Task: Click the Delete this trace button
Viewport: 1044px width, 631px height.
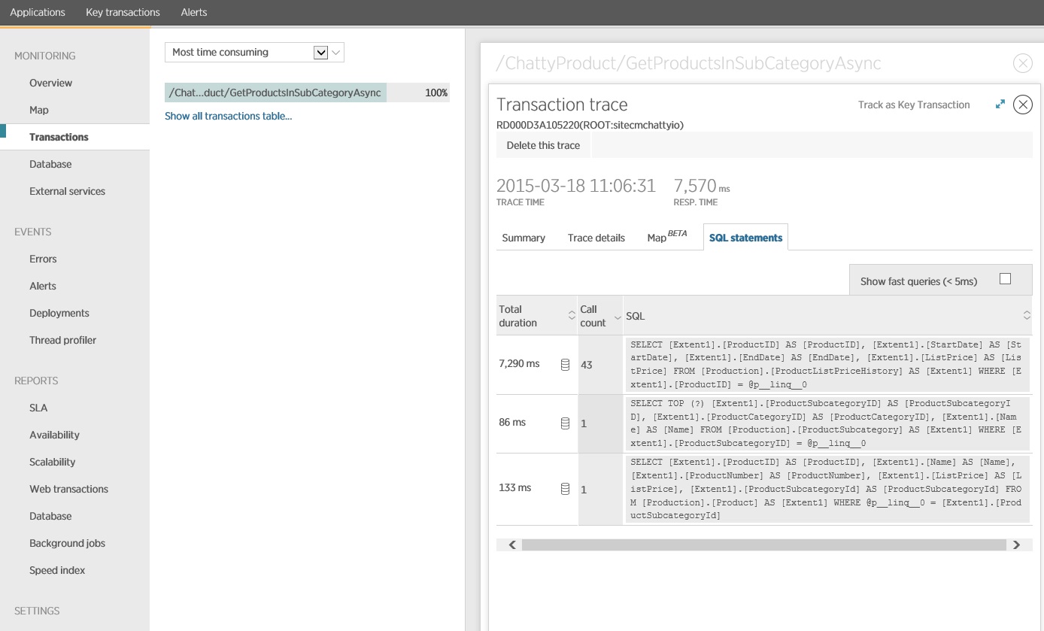Action: tap(543, 145)
